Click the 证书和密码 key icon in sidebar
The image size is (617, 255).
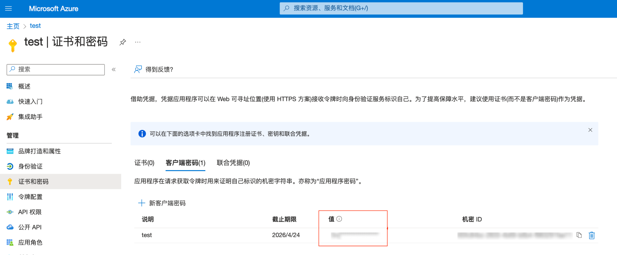pos(10,182)
